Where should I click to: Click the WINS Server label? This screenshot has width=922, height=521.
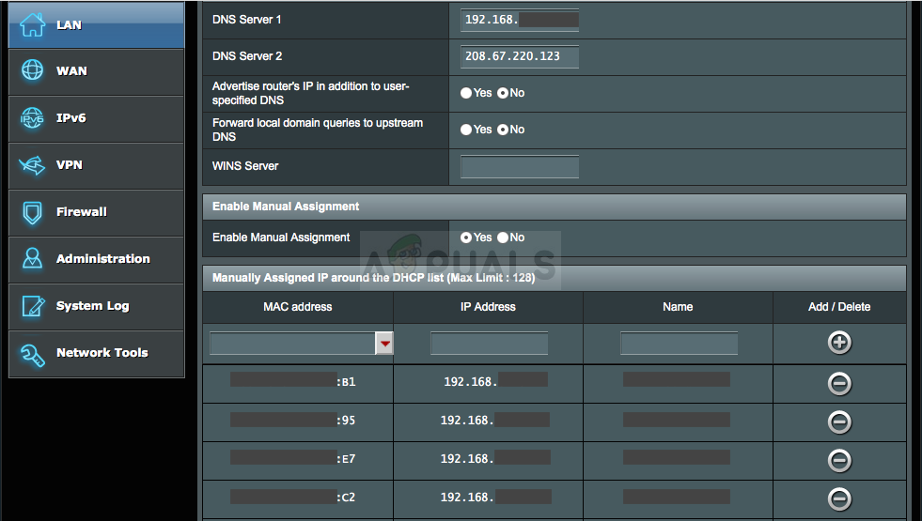245,166
